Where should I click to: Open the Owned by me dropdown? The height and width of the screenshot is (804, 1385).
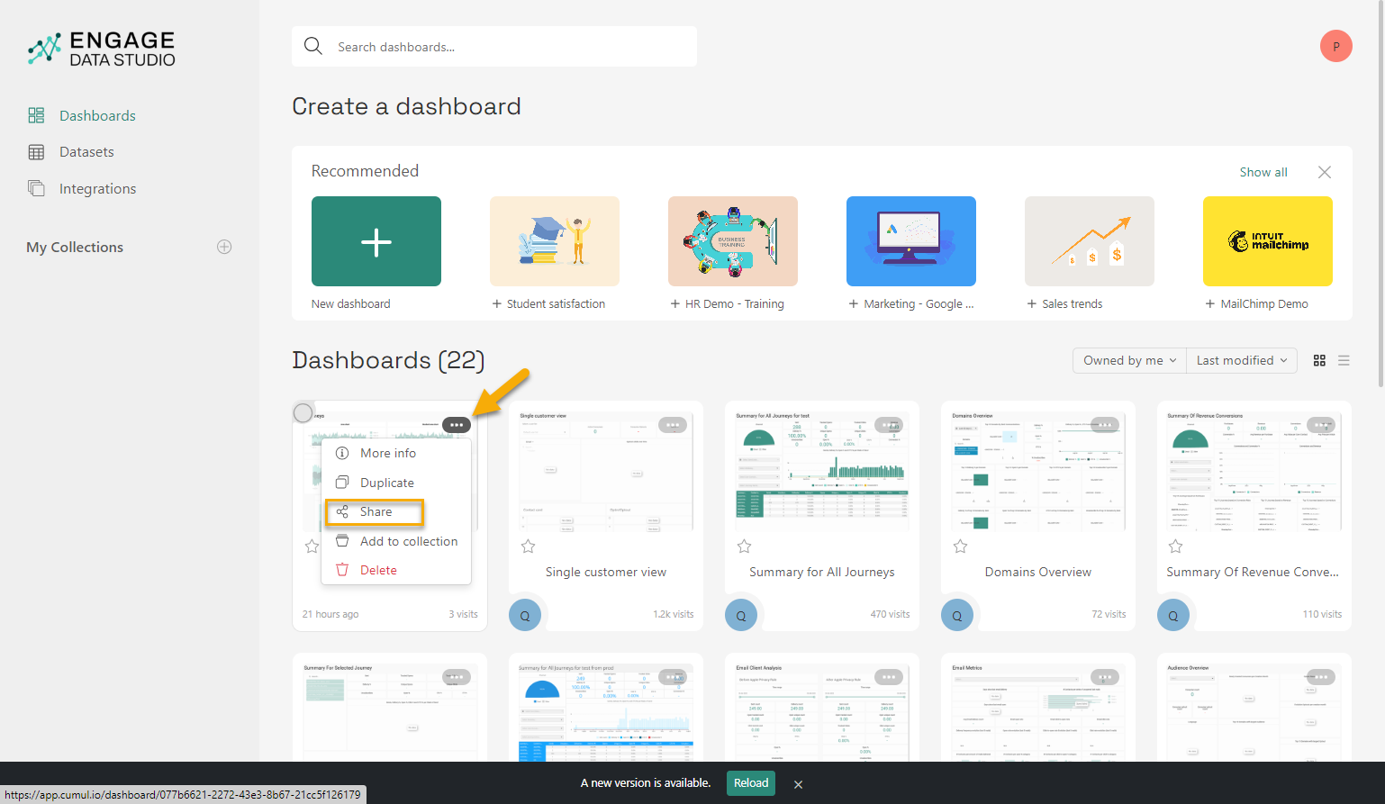point(1128,360)
